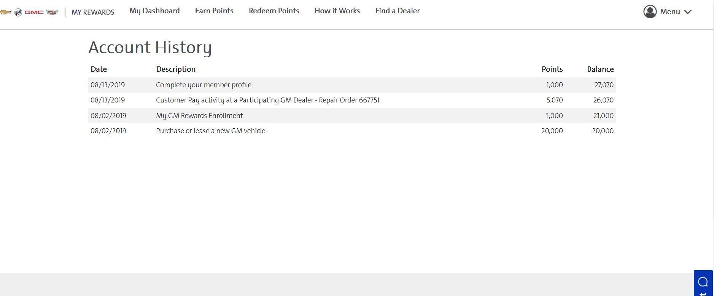This screenshot has height=296, width=714.
Task: Click the Buick emblem logo
Action: (x=18, y=12)
